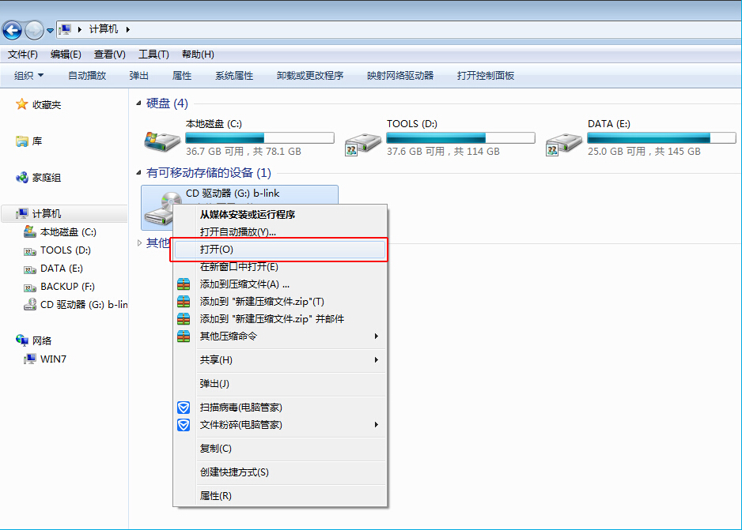The width and height of the screenshot is (742, 530).
Task: Click the 电脑管家 shield icon beside 扫描病毒
Action: (184, 408)
